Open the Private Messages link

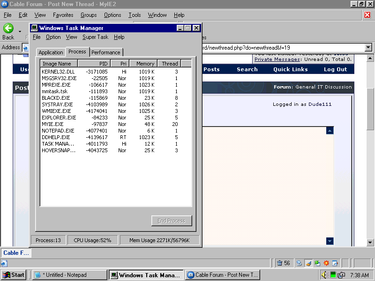277,59
